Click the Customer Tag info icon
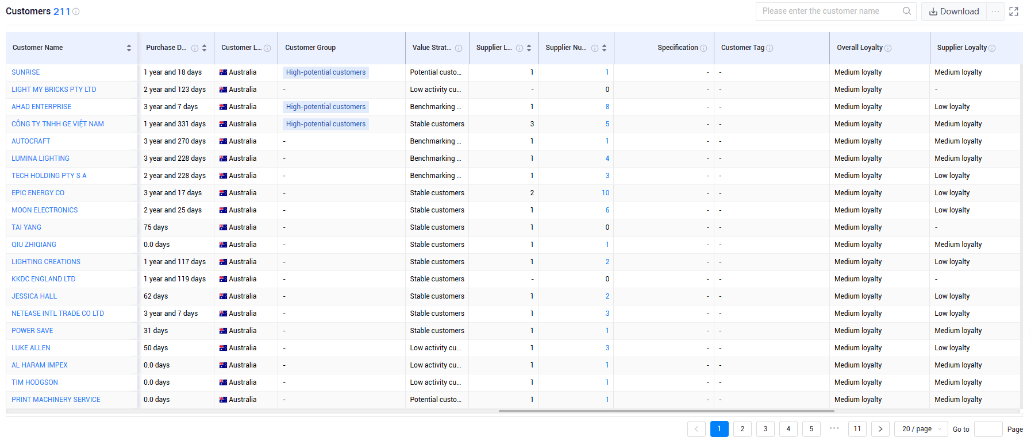Viewport: 1031px width, 441px height. (770, 48)
